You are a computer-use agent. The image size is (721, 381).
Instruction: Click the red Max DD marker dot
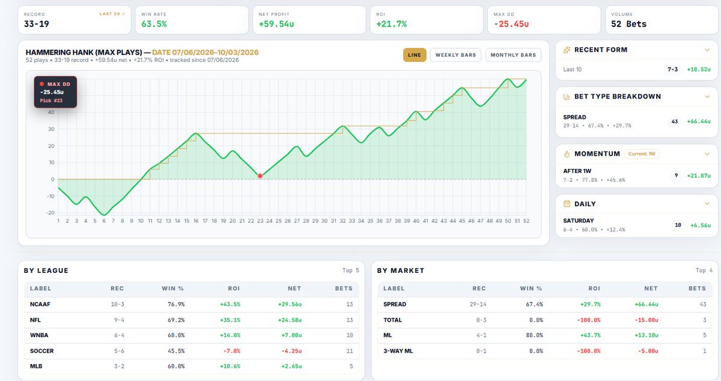260,176
